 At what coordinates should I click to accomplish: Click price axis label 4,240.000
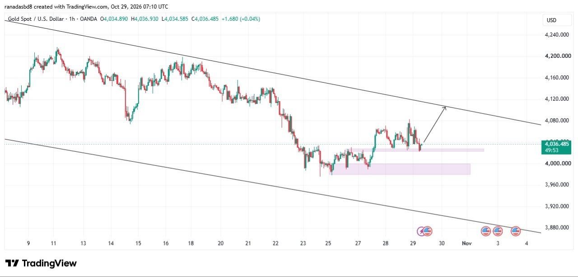[557, 34]
